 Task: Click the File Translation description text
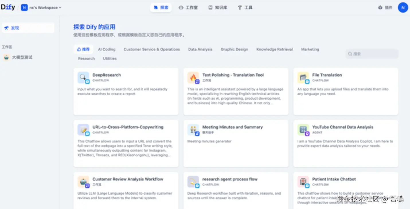pyautogui.click(x=343, y=91)
